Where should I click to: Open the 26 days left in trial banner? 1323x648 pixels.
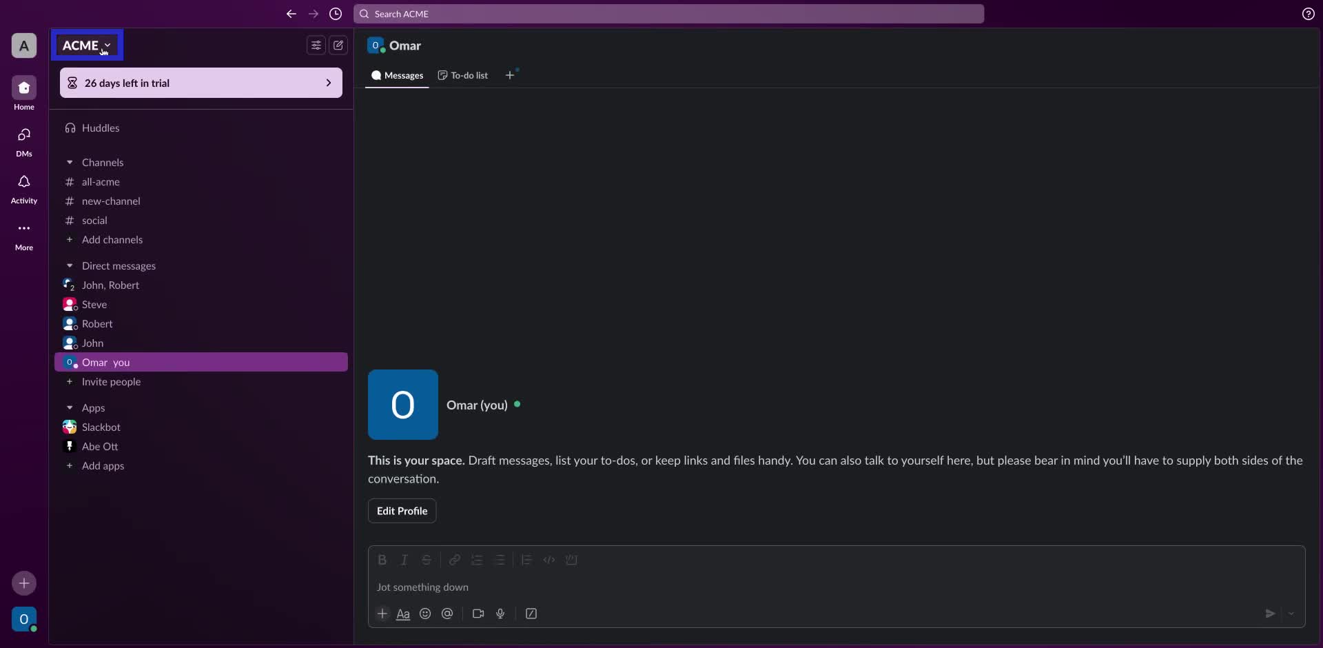coord(201,83)
